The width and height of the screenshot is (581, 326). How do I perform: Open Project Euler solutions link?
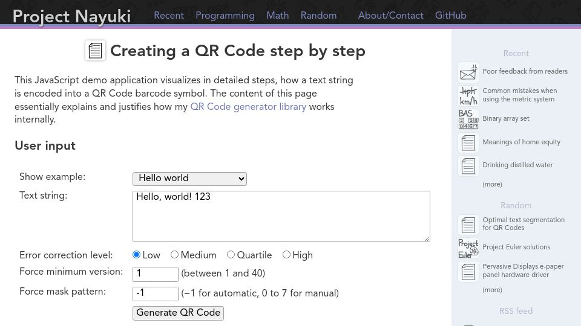click(516, 247)
